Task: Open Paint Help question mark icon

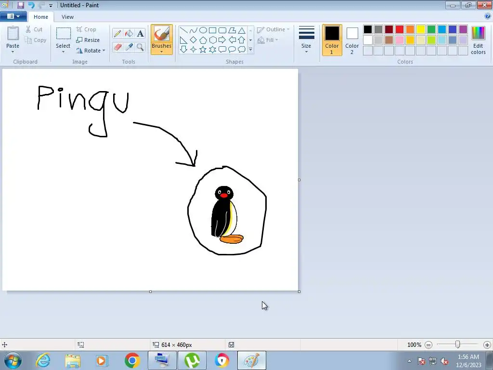Action: coord(488,16)
